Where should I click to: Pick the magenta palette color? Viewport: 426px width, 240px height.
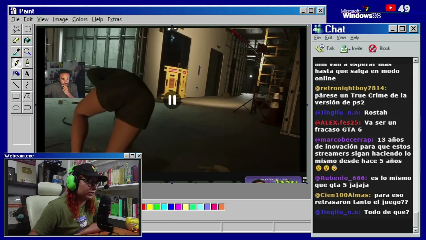pos(179,207)
